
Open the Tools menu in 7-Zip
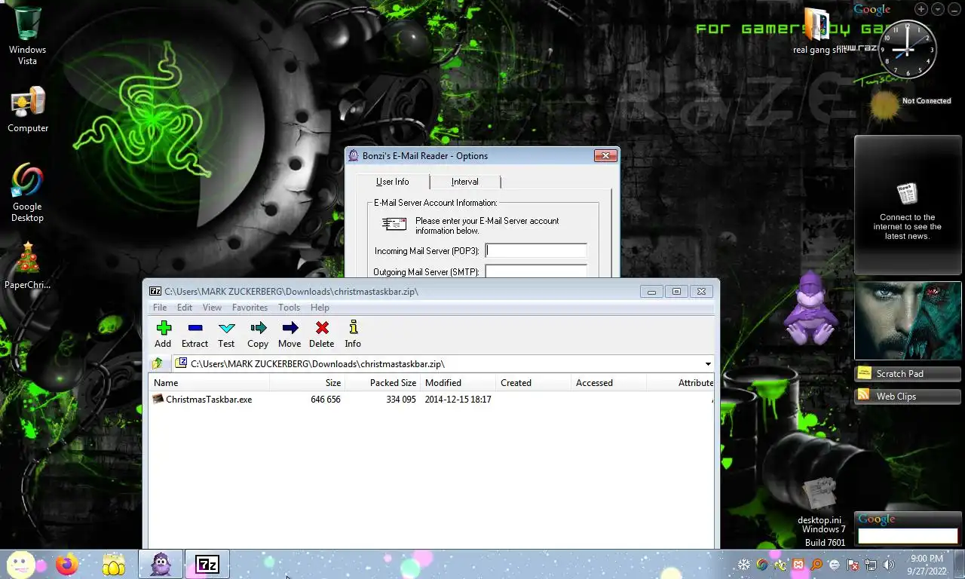[289, 308]
